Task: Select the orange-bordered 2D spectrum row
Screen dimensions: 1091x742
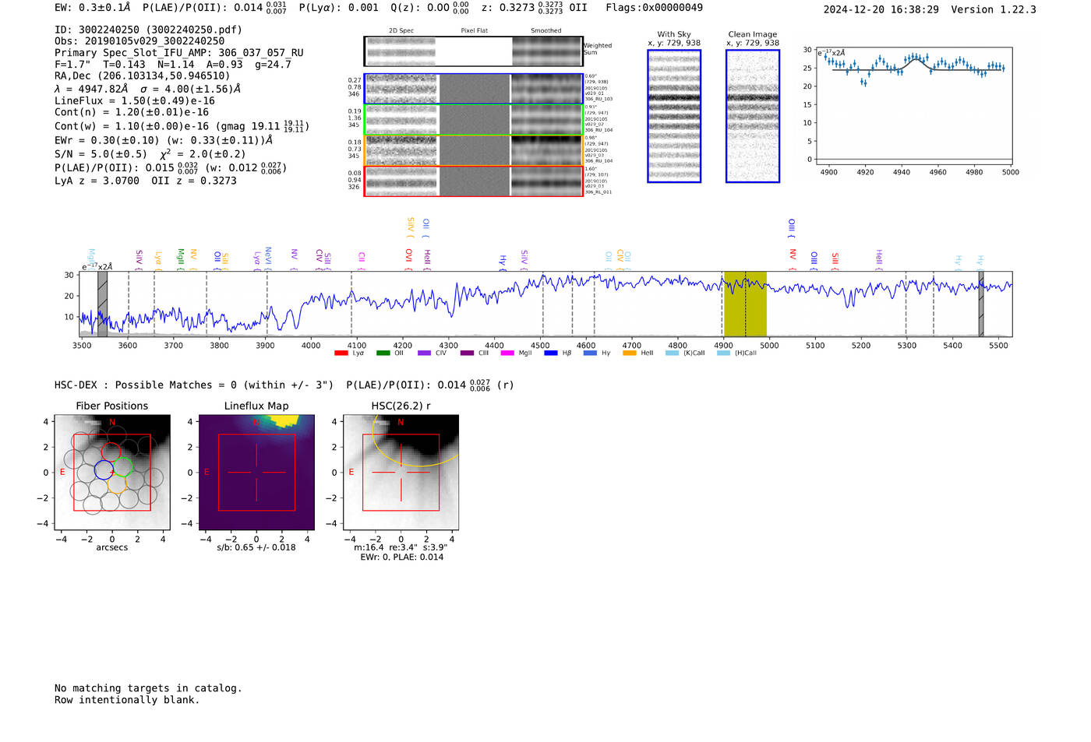Action: click(473, 150)
